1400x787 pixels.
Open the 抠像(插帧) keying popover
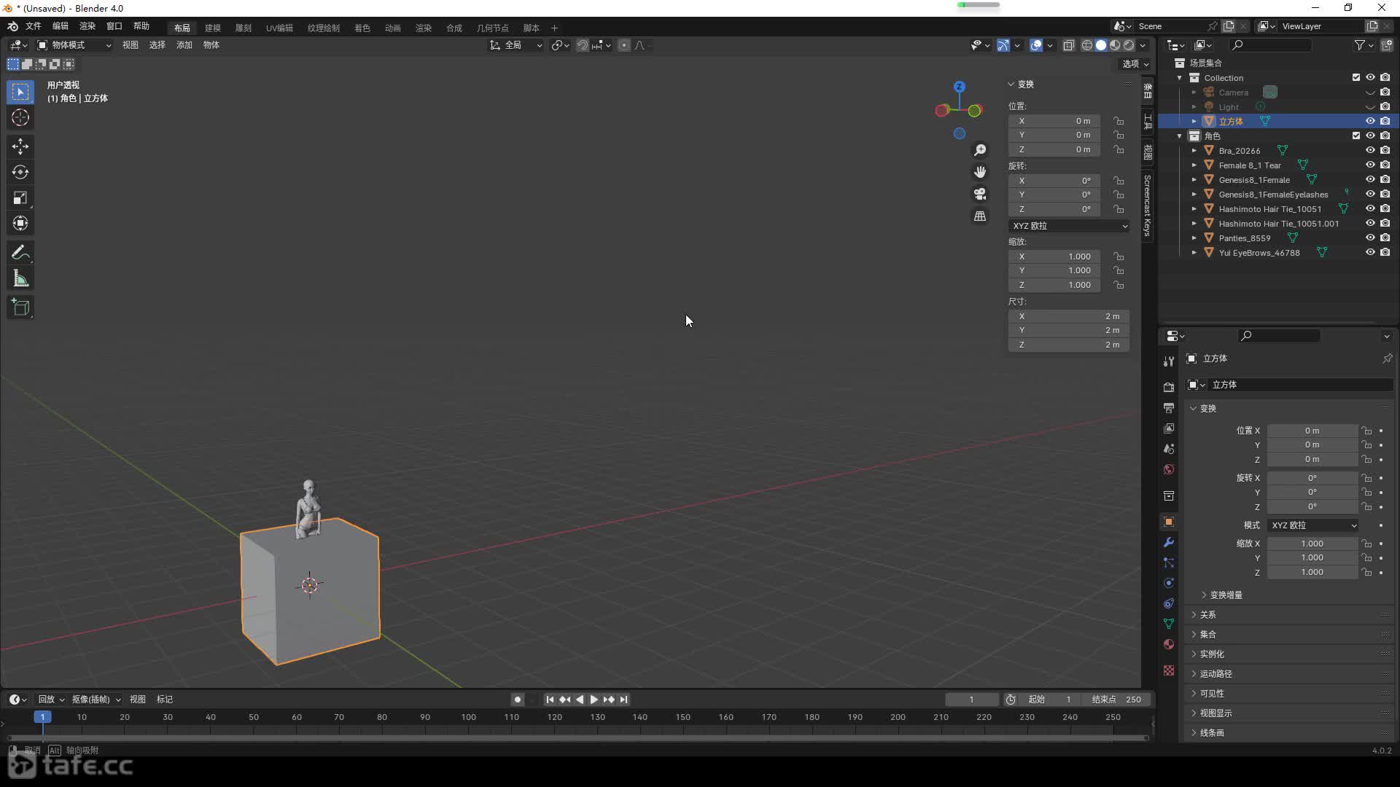96,700
